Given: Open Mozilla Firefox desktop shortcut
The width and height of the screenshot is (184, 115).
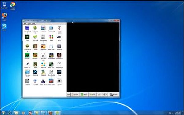Looking at the screenshot, I should click(5, 17).
